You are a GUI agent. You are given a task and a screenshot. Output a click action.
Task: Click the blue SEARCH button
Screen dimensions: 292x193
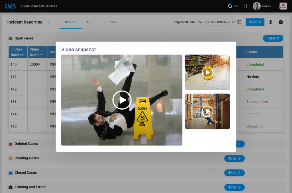coord(255,22)
